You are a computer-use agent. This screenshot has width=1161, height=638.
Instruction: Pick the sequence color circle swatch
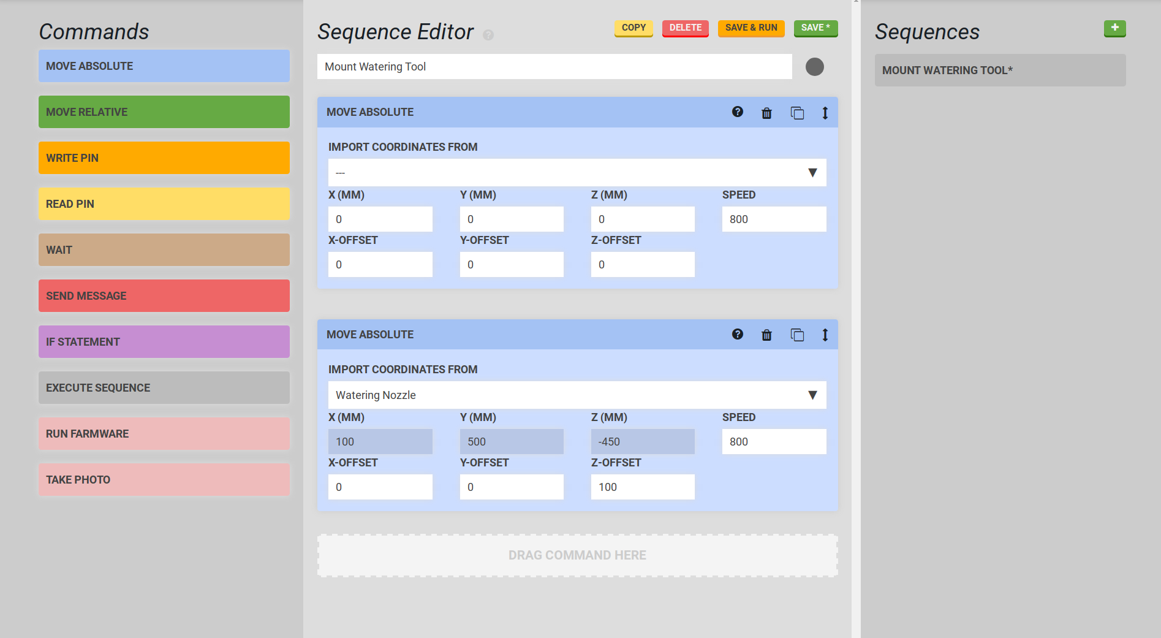814,67
